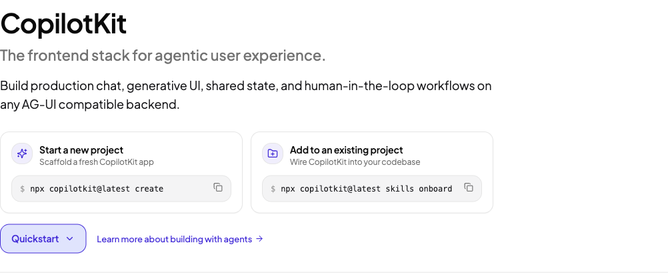
Task: Click the 'Build production chat, generative UI' paragraph
Action: pos(246,95)
